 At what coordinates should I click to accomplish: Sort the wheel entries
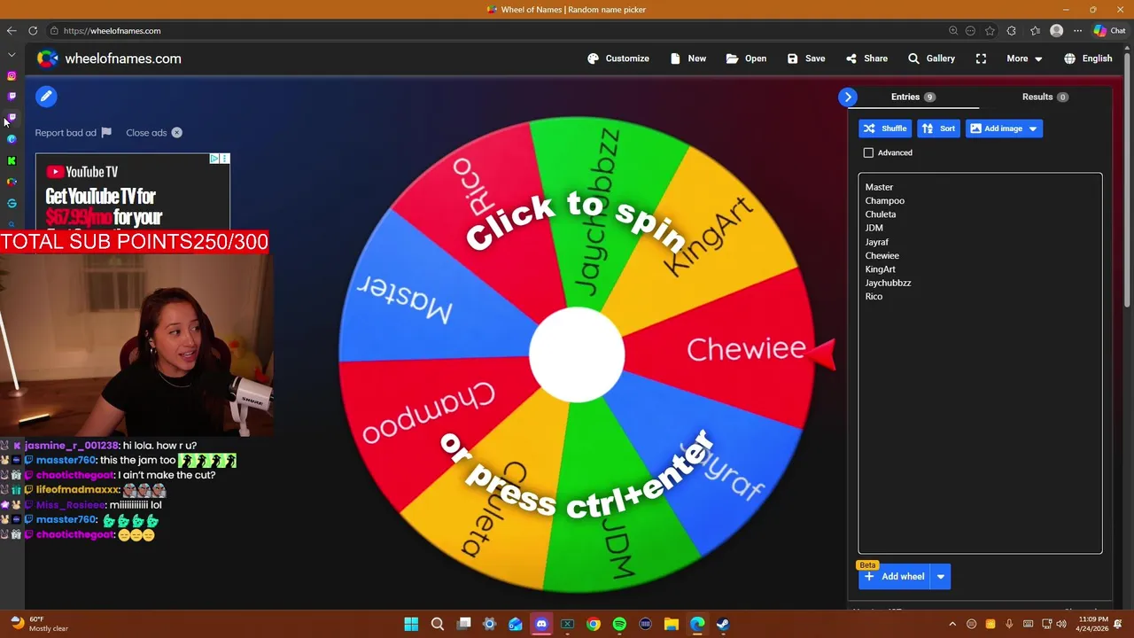[938, 128]
